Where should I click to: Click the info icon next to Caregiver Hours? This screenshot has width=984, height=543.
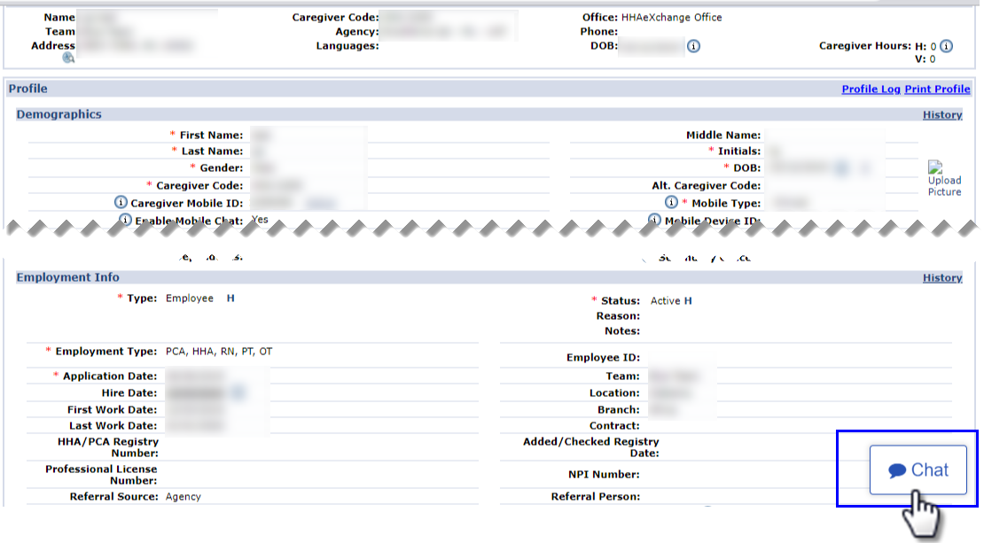(946, 46)
